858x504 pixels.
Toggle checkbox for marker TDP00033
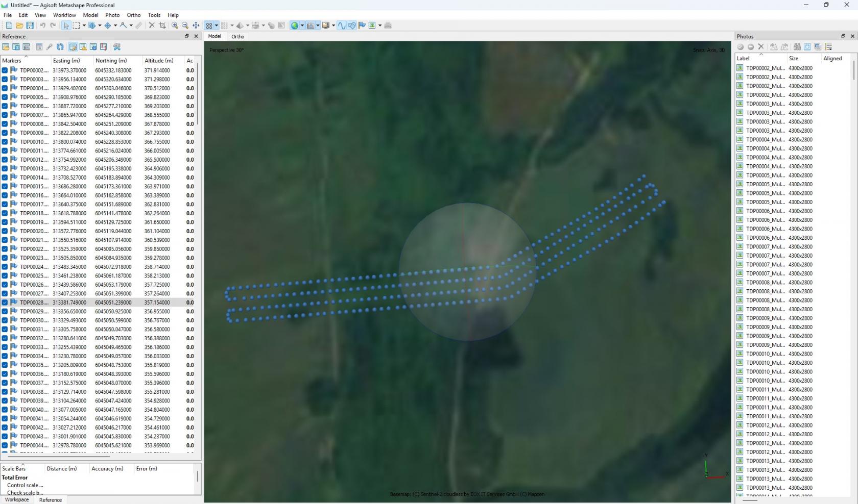coord(5,347)
